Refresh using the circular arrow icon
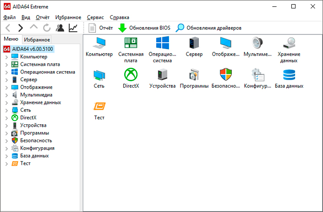323x212 pixels. click(x=47, y=28)
